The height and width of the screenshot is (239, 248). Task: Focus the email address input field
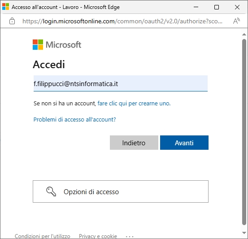121,83
